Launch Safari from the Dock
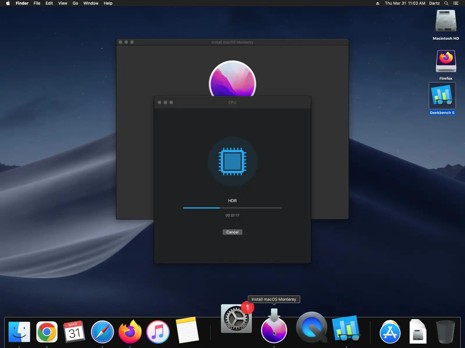This screenshot has width=465, height=348. click(102, 332)
